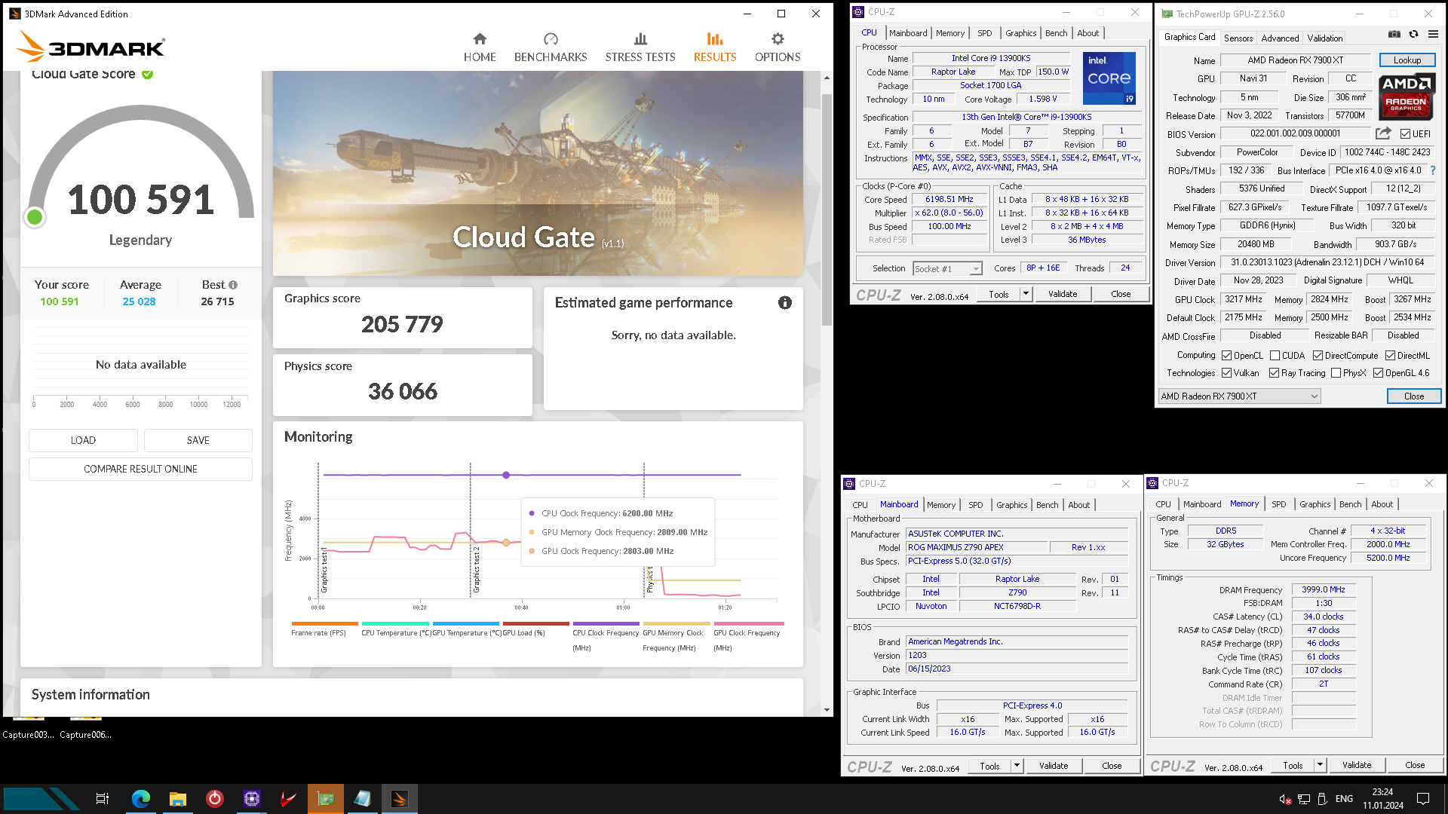The image size is (1448, 814).
Task: Click the orange Frame rate legend swatch
Action: (325, 623)
